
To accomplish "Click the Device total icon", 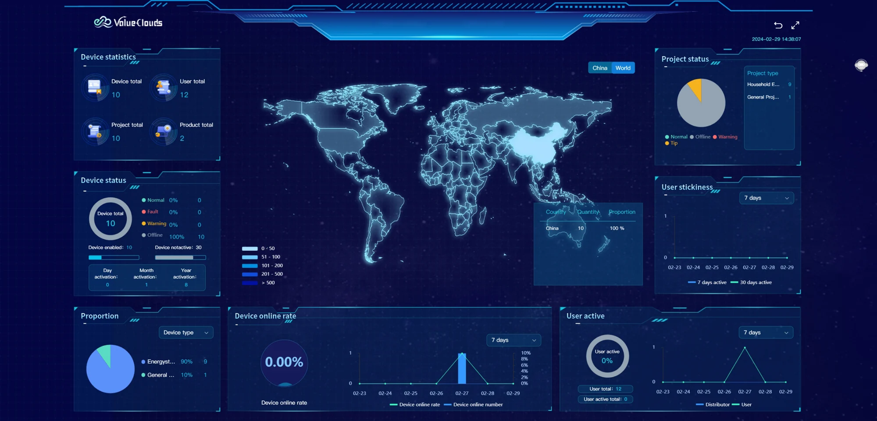I will 95,88.
